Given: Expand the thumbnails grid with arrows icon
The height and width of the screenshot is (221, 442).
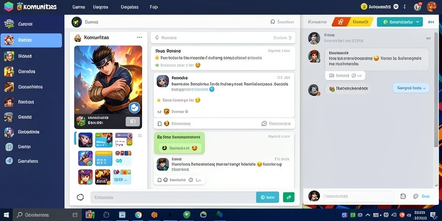Looking at the screenshot, I should (x=140, y=136).
